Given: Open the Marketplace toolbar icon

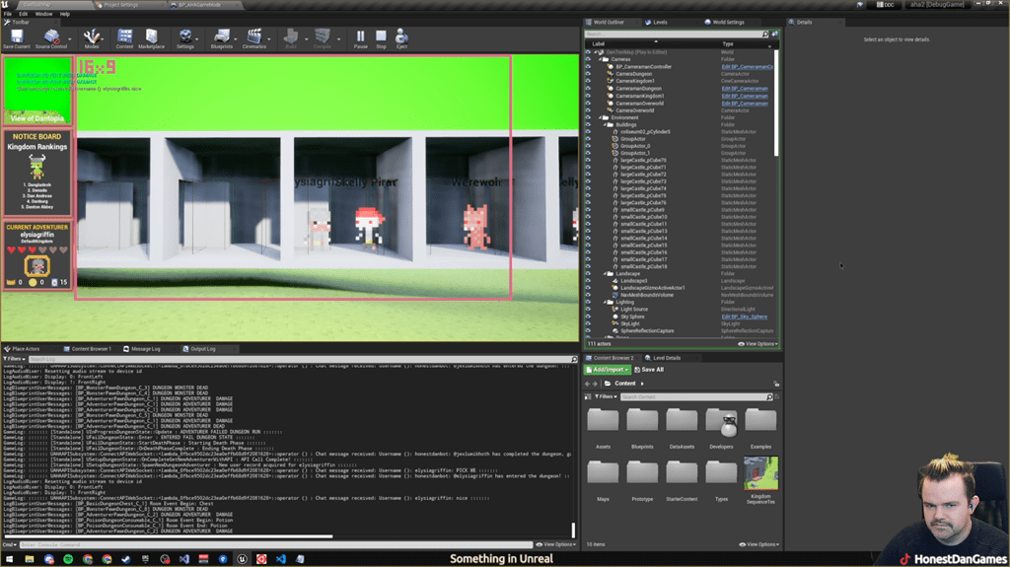Looking at the screenshot, I should pyautogui.click(x=151, y=38).
